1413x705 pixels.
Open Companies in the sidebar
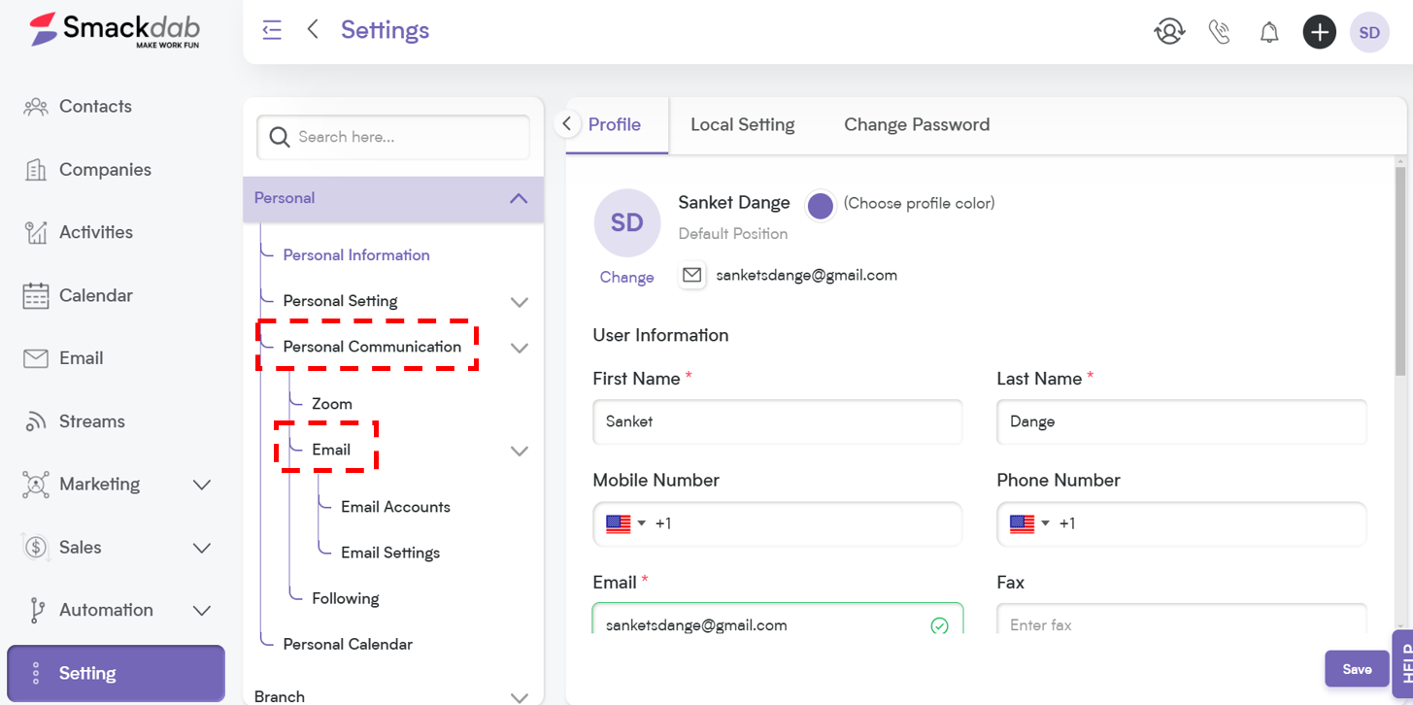(x=105, y=170)
